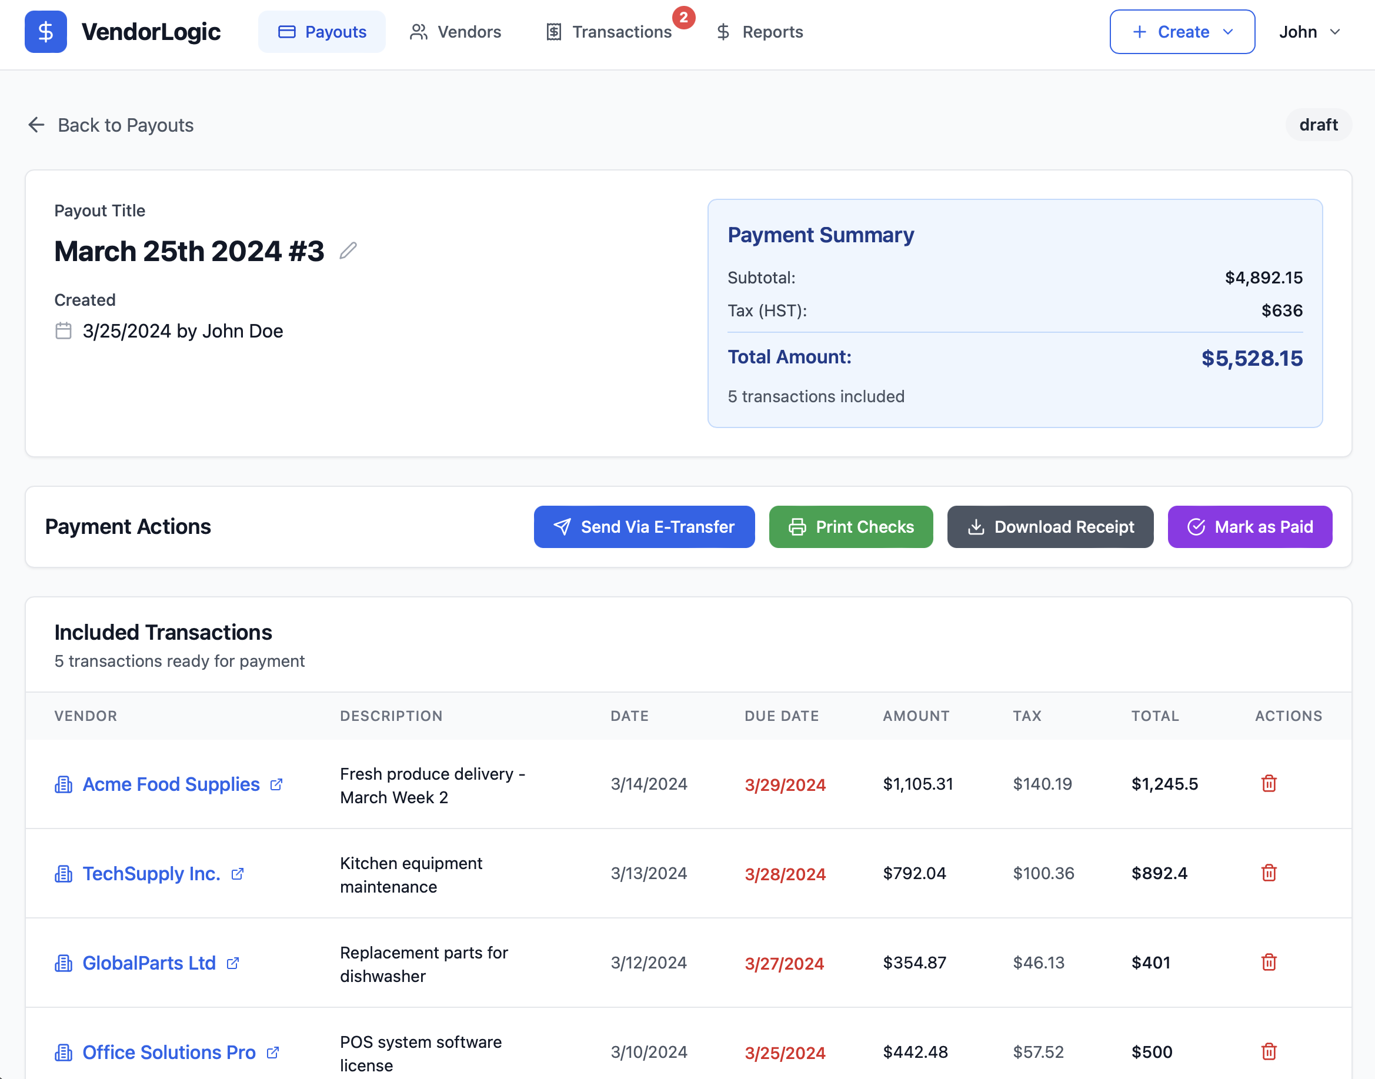Click the building icon next to GlobalParts Ltd
The image size is (1375, 1079).
63,963
